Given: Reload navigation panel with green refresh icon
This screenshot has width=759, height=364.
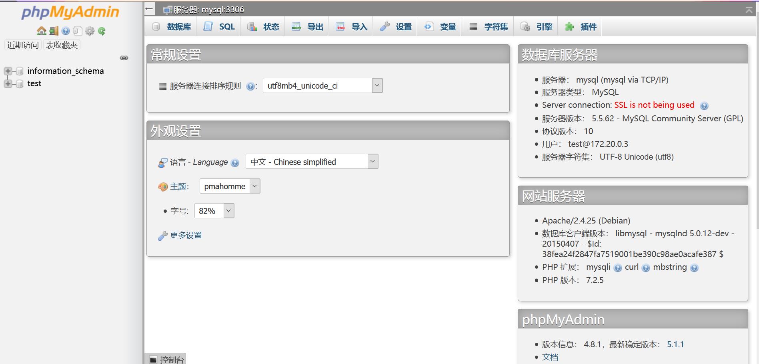Looking at the screenshot, I should [x=102, y=31].
